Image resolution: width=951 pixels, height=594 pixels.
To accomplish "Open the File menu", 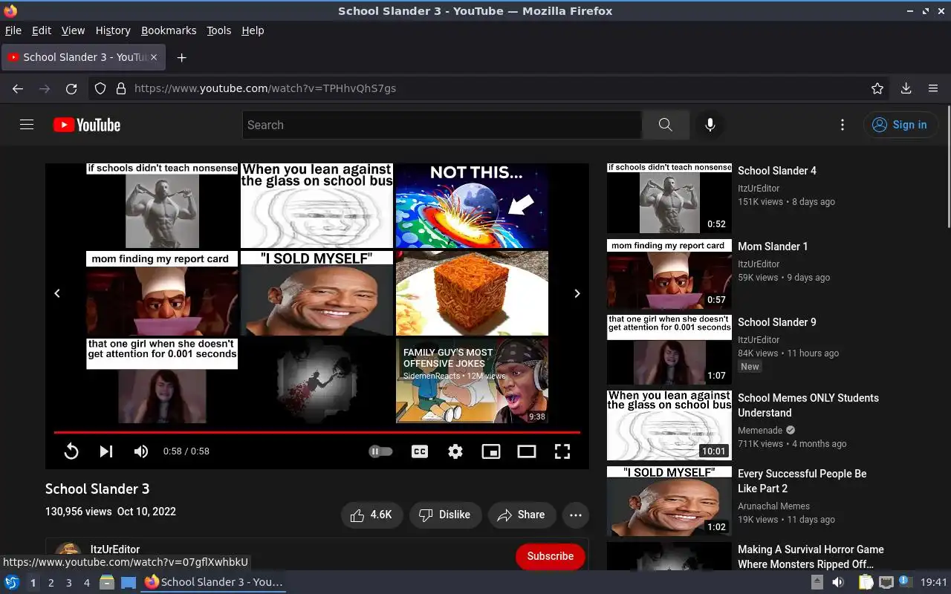I will (13, 30).
